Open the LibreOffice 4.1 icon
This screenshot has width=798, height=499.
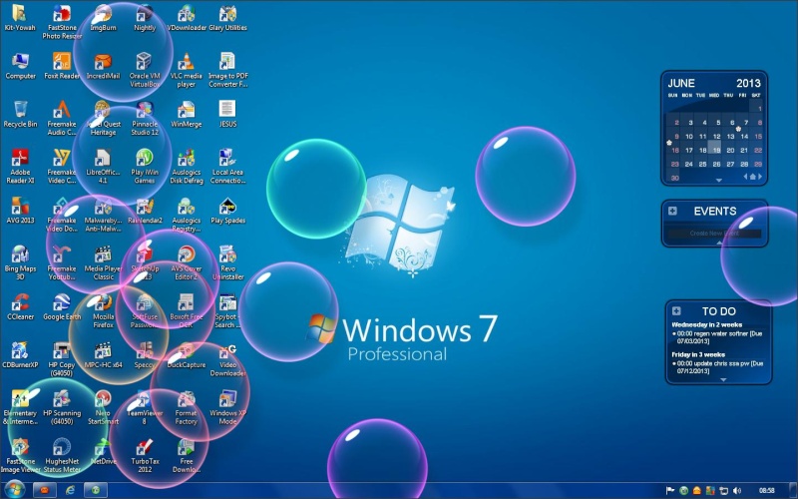point(103,167)
